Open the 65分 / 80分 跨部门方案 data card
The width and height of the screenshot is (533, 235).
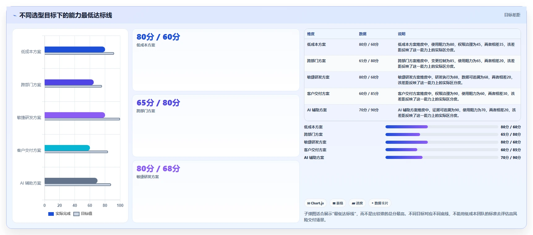[216, 126]
